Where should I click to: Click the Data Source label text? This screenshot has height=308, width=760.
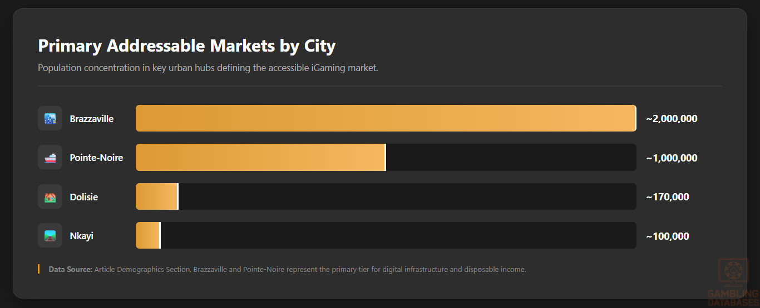coord(71,270)
